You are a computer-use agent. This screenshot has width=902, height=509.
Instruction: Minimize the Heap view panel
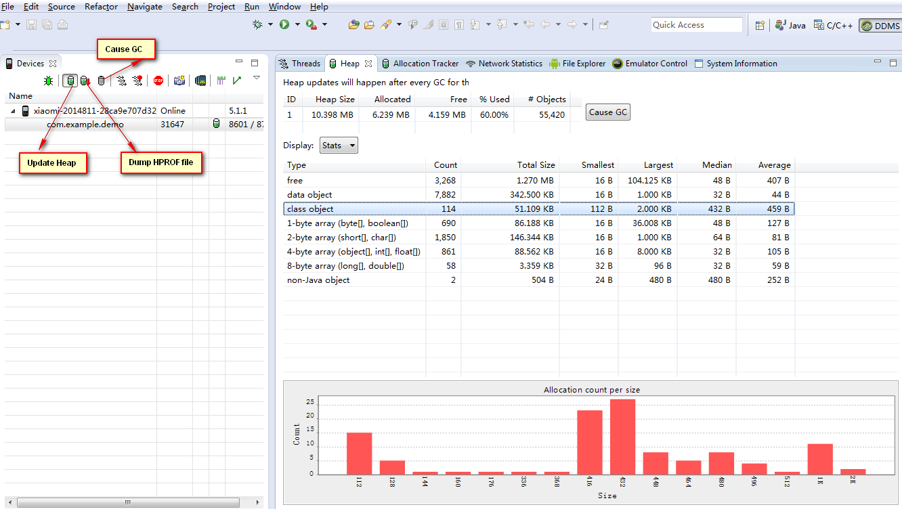[x=878, y=62]
